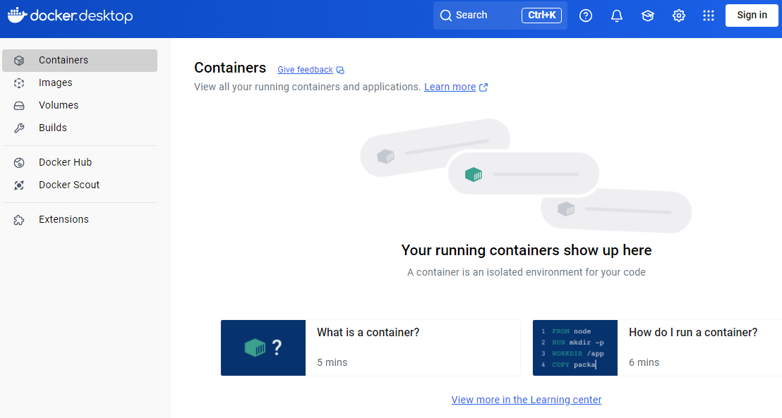Select Containers in the sidebar

coord(80,61)
